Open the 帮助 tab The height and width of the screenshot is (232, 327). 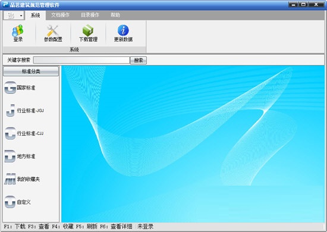pyautogui.click(x=115, y=15)
